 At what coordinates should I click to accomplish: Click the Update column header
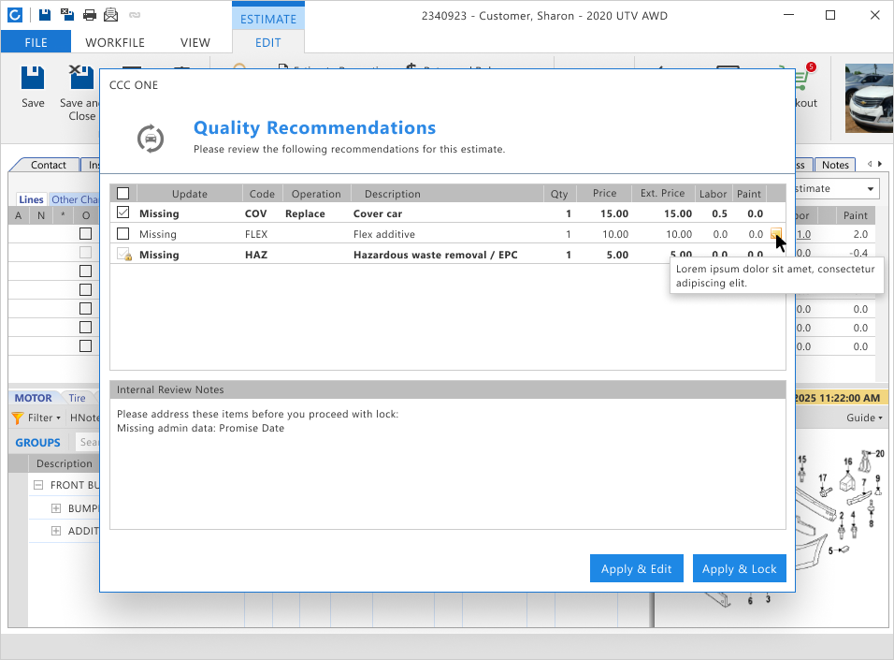(x=189, y=194)
